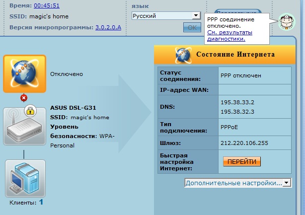Open the Русский language dropdown
The width and height of the screenshot is (305, 215).
pos(166,16)
